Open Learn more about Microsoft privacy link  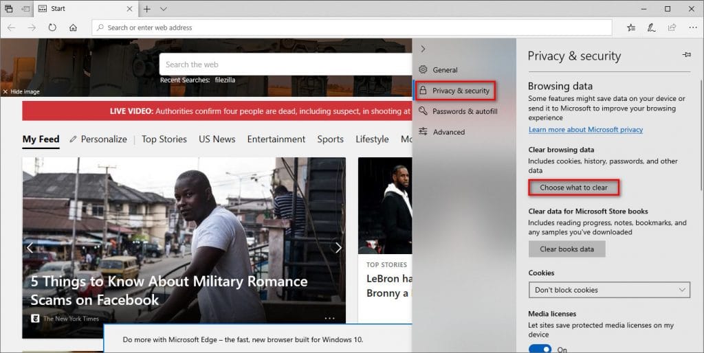586,130
